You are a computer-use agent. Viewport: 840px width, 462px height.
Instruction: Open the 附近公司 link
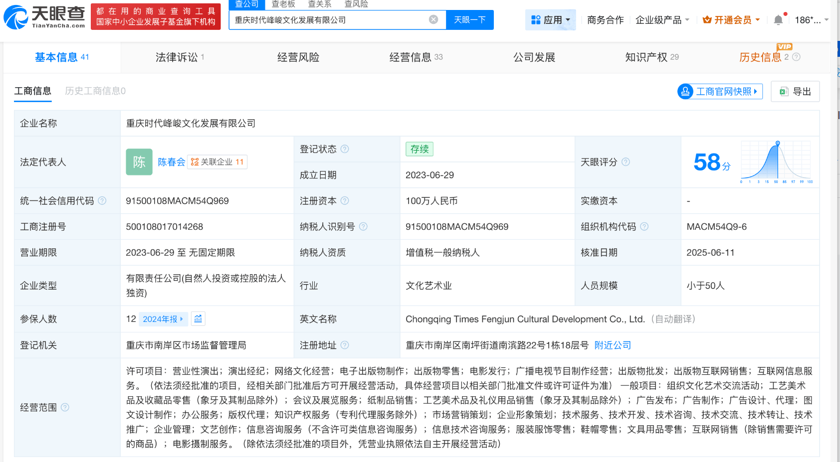click(613, 345)
